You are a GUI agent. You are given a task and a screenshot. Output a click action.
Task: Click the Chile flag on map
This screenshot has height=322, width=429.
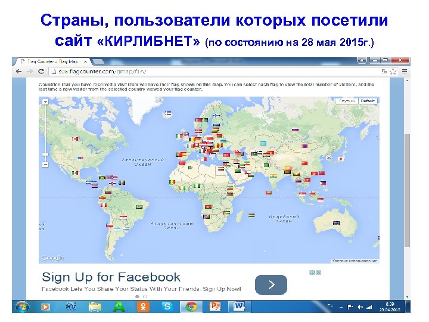pyautogui.click(x=110, y=226)
